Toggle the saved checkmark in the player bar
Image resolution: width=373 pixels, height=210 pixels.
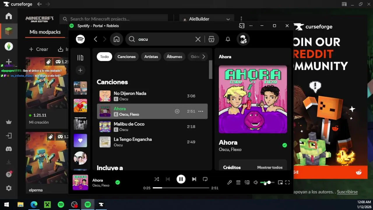coord(118,182)
